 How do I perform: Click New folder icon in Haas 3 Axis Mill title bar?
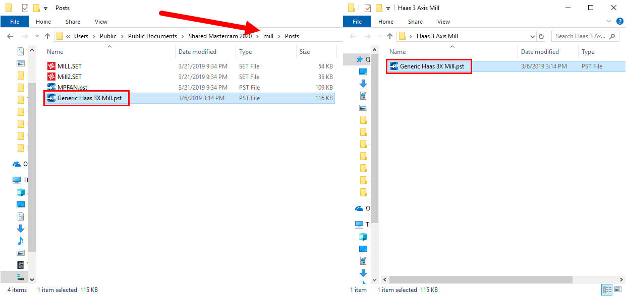pyautogui.click(x=378, y=8)
